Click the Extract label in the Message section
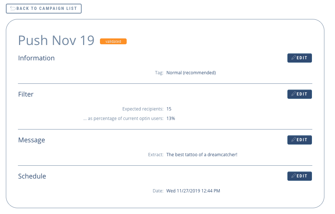This screenshot has height=214, width=335. [x=156, y=154]
